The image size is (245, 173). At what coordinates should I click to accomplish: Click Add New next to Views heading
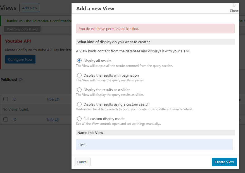coord(30,8)
